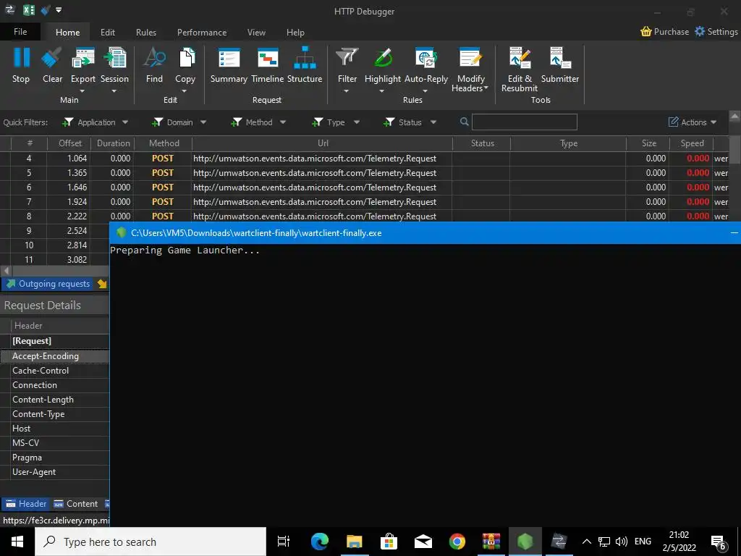Viewport: 741px width, 556px height.
Task: Open Task View from taskbar
Action: (284, 542)
